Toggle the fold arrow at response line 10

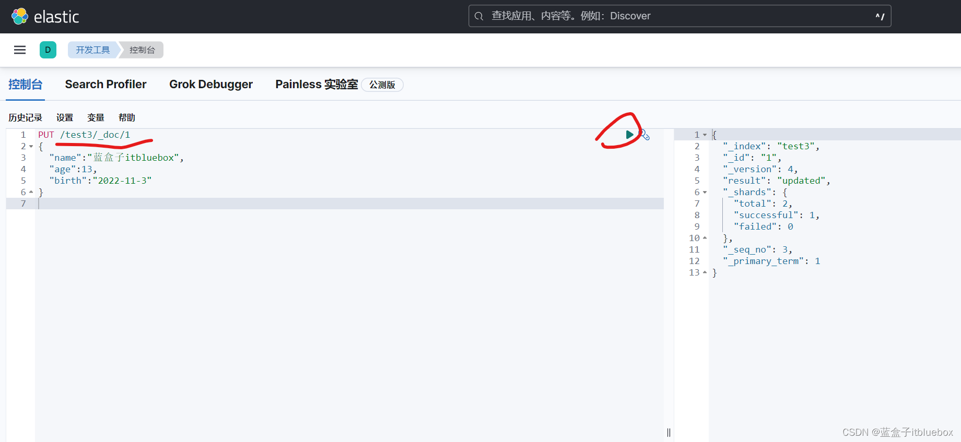(705, 238)
